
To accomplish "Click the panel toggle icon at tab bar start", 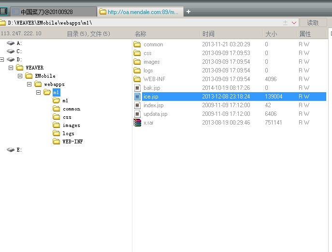I will [3, 12].
